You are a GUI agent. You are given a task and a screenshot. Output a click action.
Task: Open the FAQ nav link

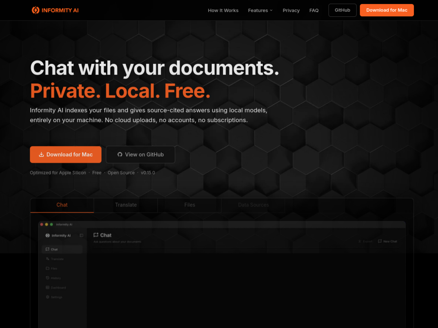[x=314, y=10]
